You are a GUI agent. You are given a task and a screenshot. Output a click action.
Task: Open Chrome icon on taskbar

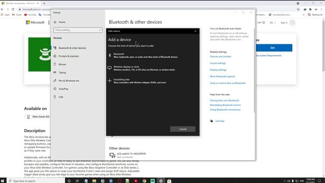point(144,181)
